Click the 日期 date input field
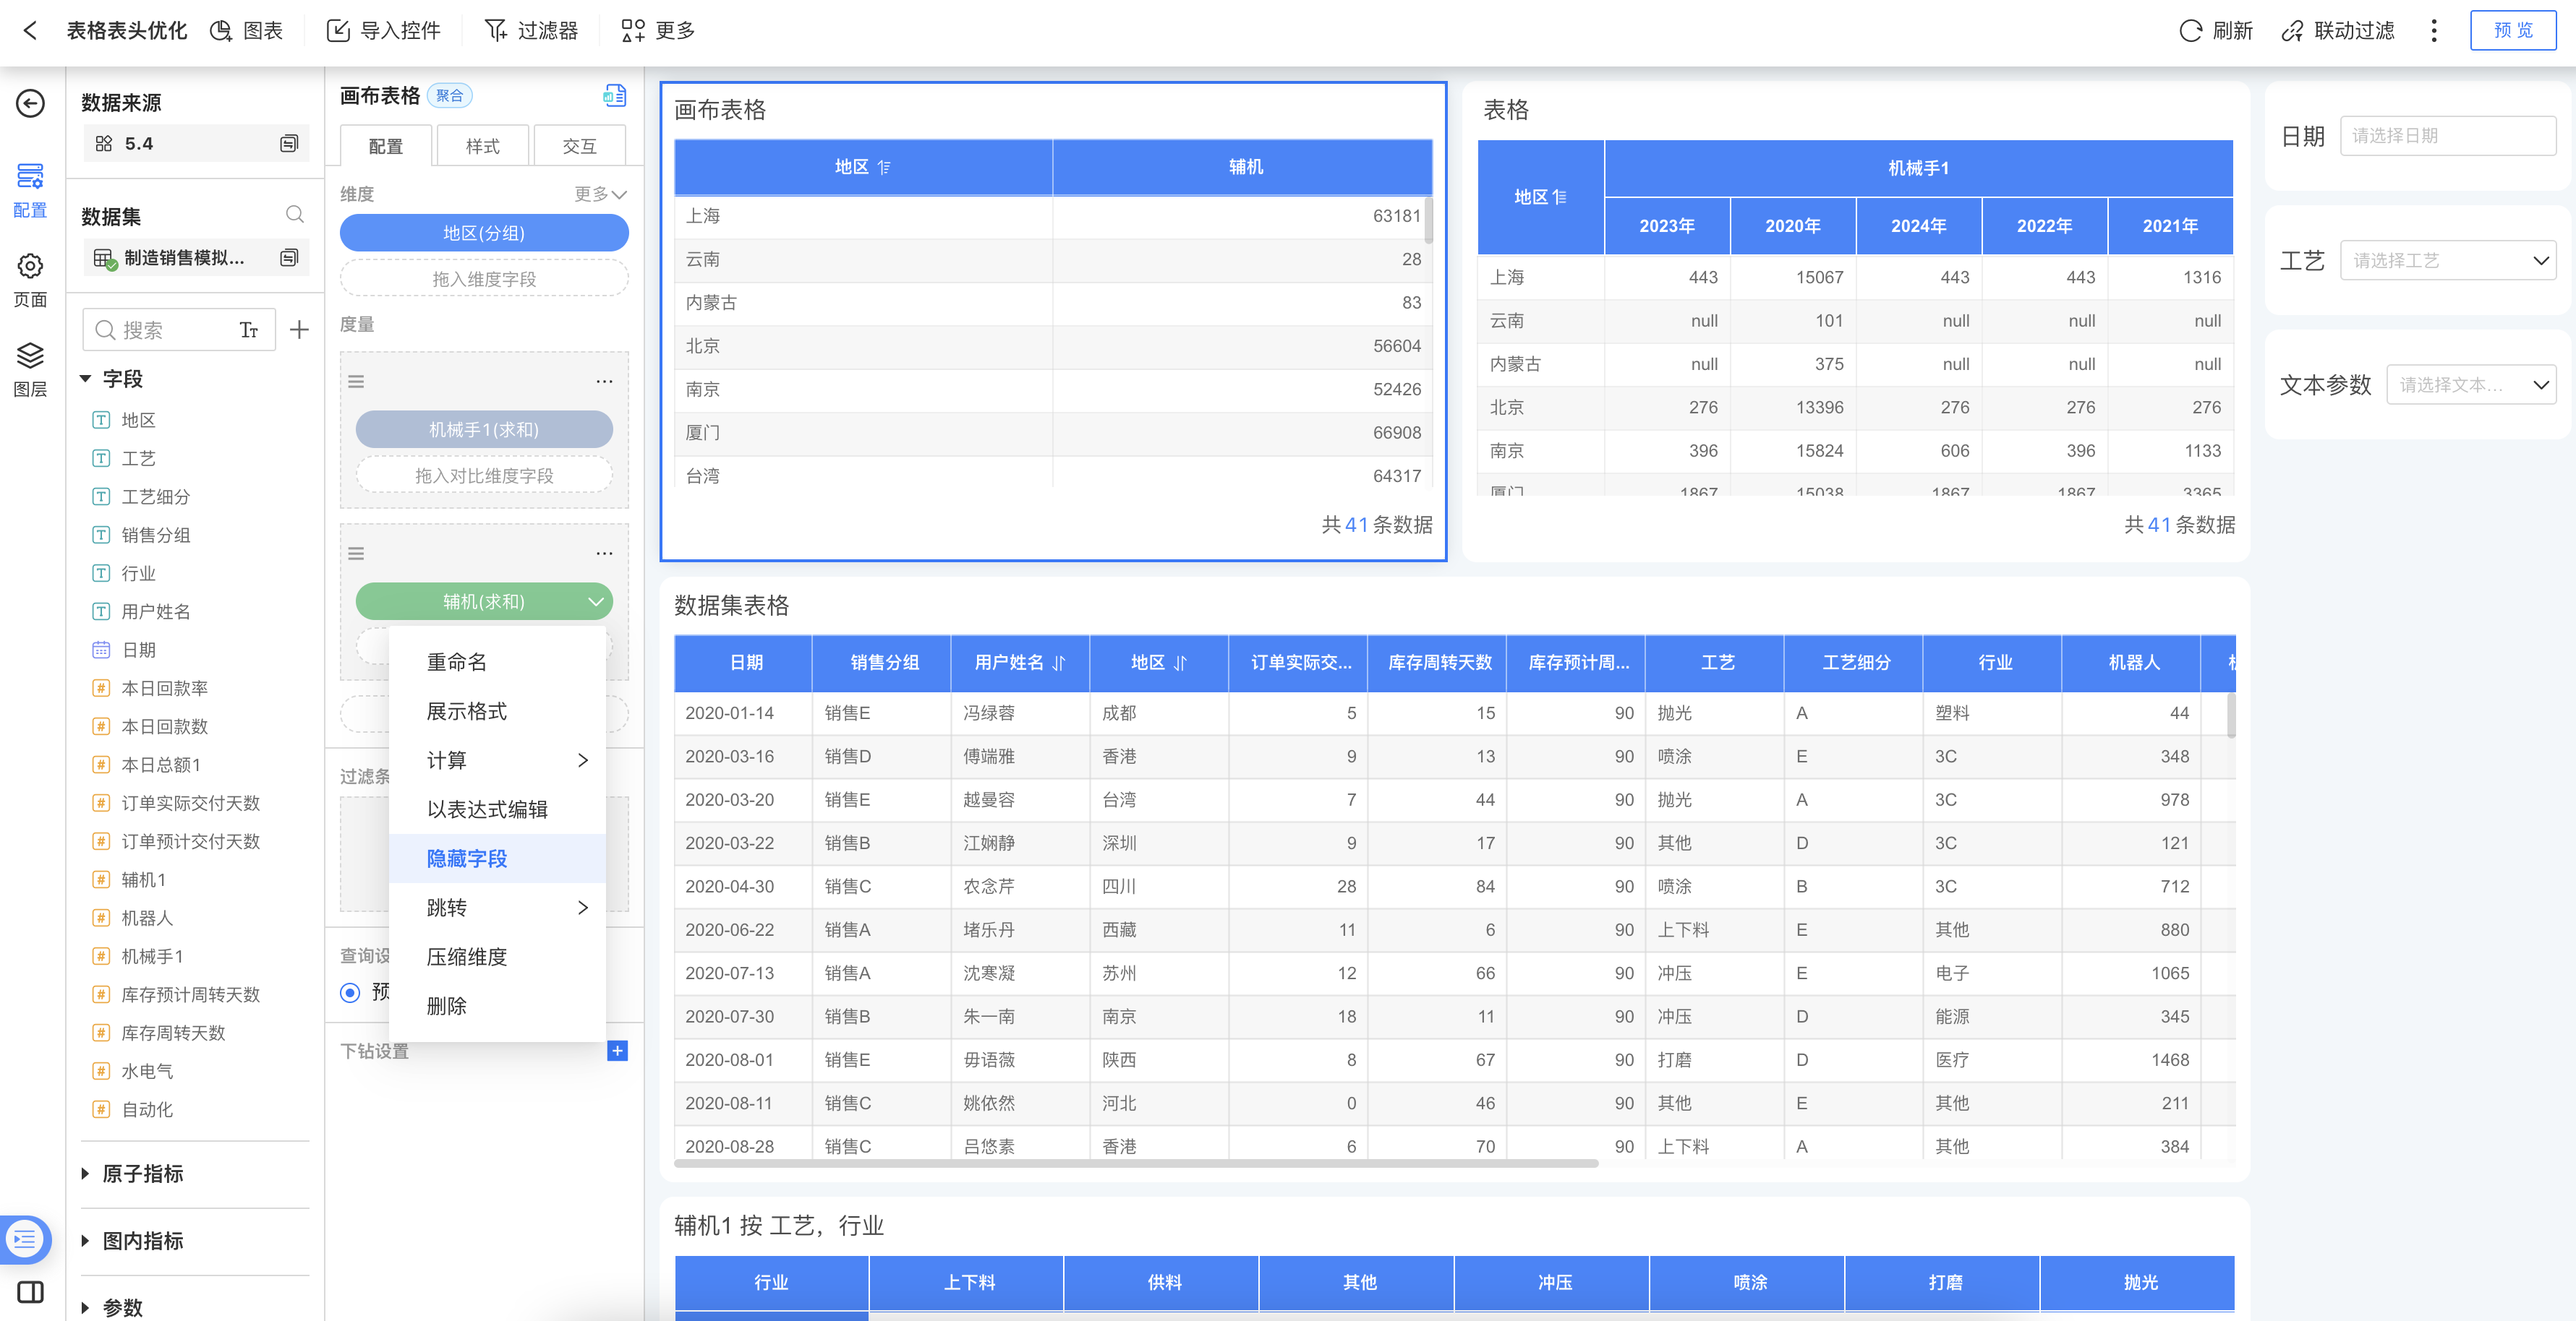 click(x=2447, y=136)
